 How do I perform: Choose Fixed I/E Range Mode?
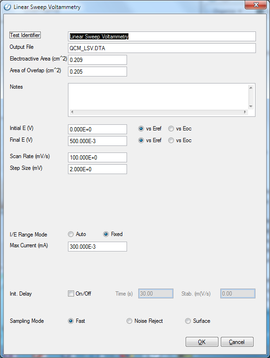click(106, 234)
